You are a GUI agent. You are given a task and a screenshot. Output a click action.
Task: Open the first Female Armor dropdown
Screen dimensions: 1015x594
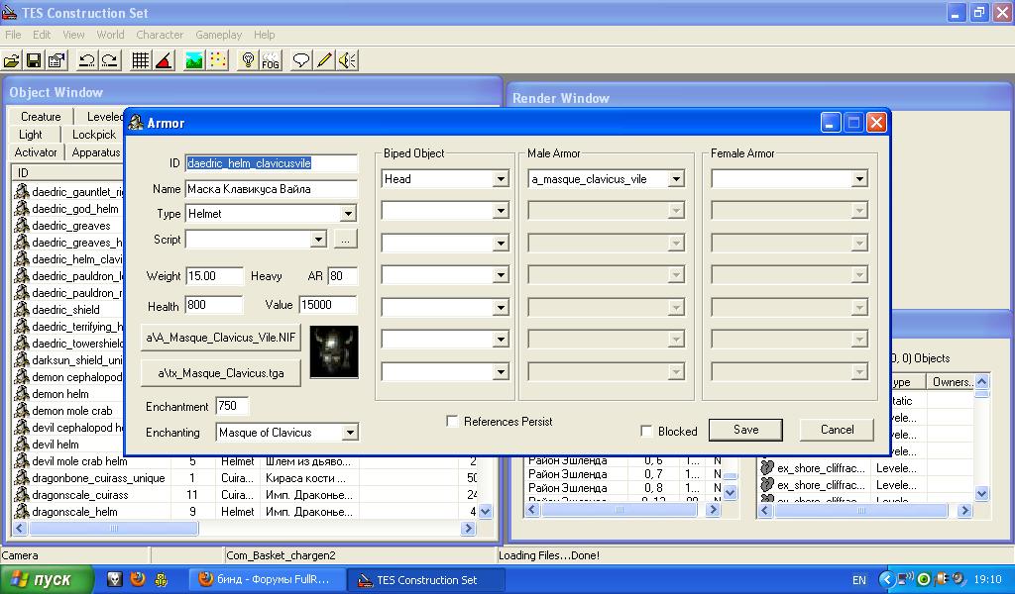[859, 179]
